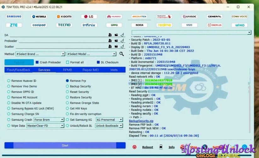Open the KG Prenormal dropdown
259x158 pixels.
point(109,119)
